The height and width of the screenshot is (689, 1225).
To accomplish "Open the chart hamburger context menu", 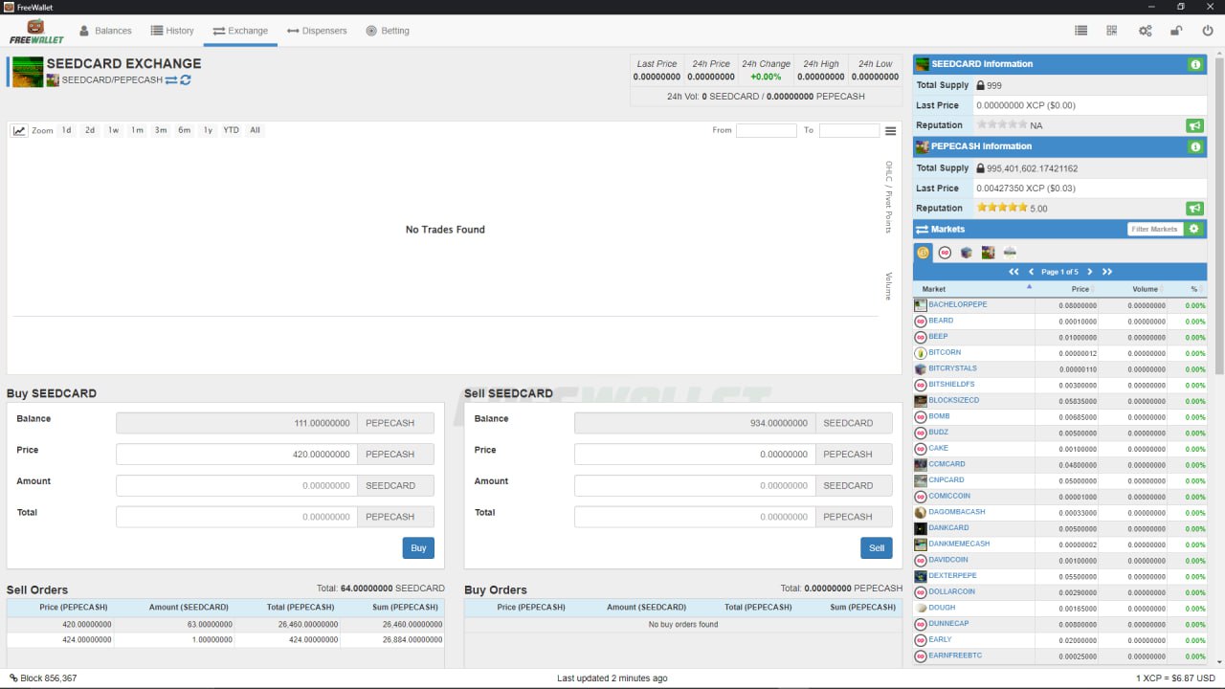I will point(891,131).
